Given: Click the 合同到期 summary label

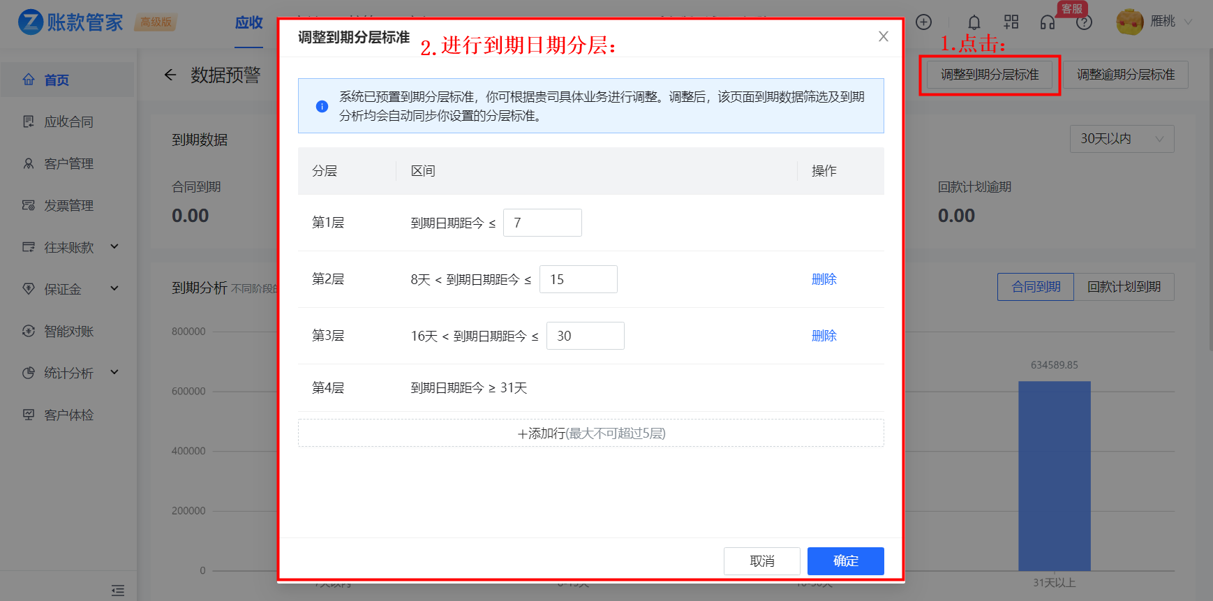Looking at the screenshot, I should pos(196,187).
